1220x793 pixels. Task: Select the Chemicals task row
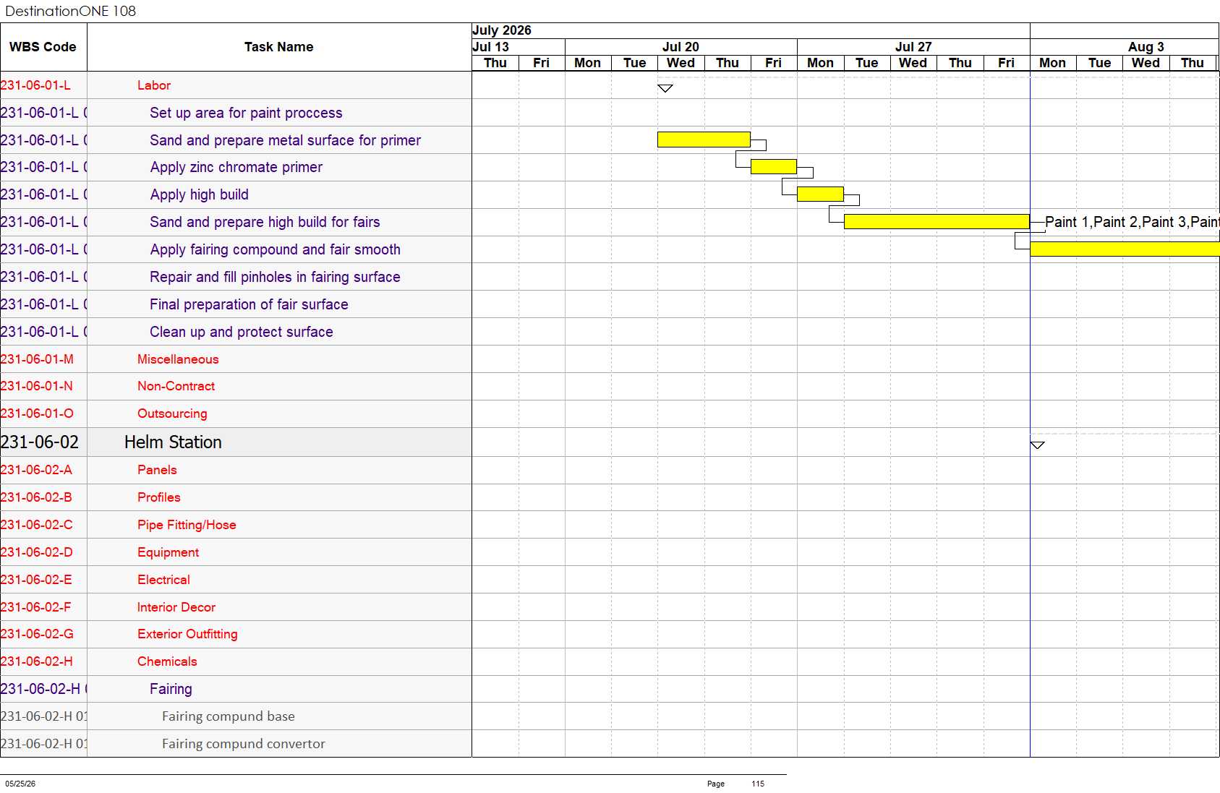tap(236, 661)
